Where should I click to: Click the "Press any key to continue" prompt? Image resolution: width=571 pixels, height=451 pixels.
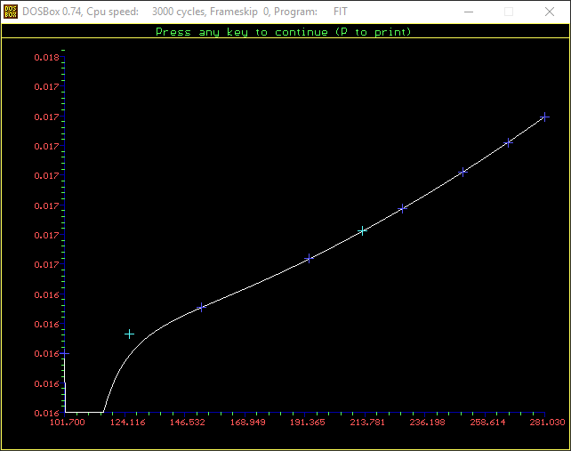click(284, 32)
